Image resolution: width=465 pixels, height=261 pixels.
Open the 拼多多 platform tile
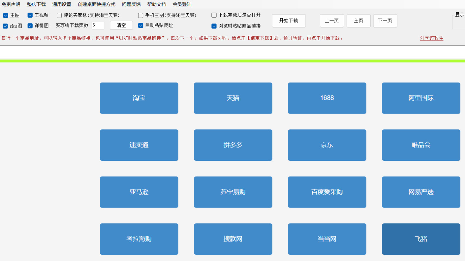tap(233, 145)
